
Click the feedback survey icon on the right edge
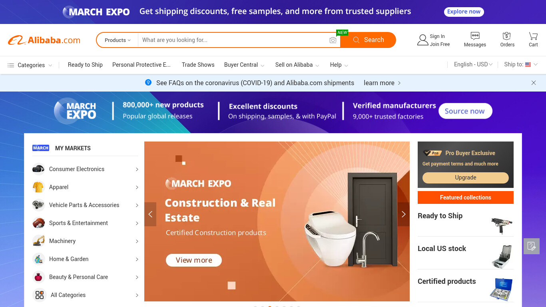[532, 246]
